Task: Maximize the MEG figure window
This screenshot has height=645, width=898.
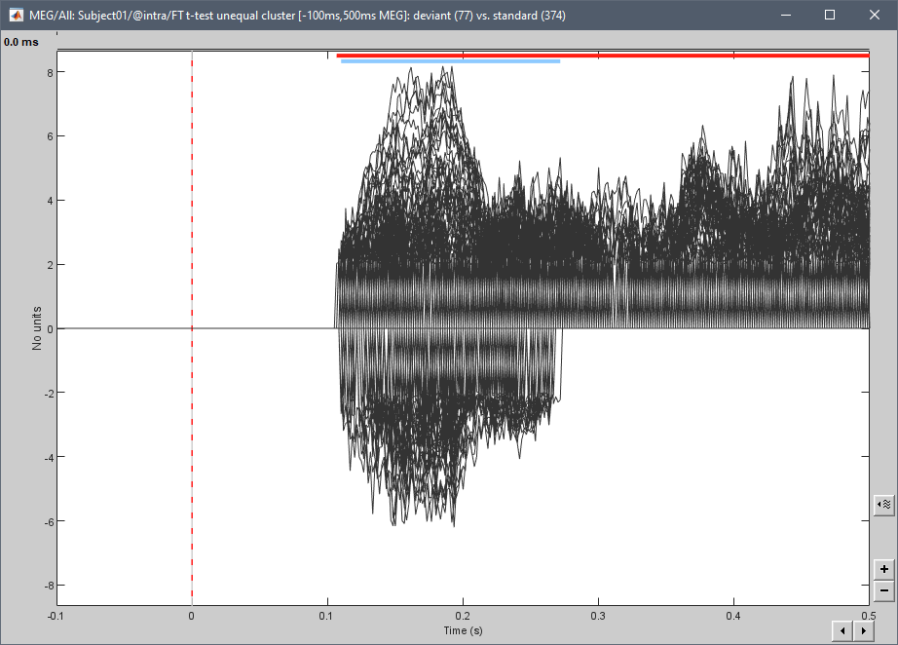Action: click(x=829, y=16)
